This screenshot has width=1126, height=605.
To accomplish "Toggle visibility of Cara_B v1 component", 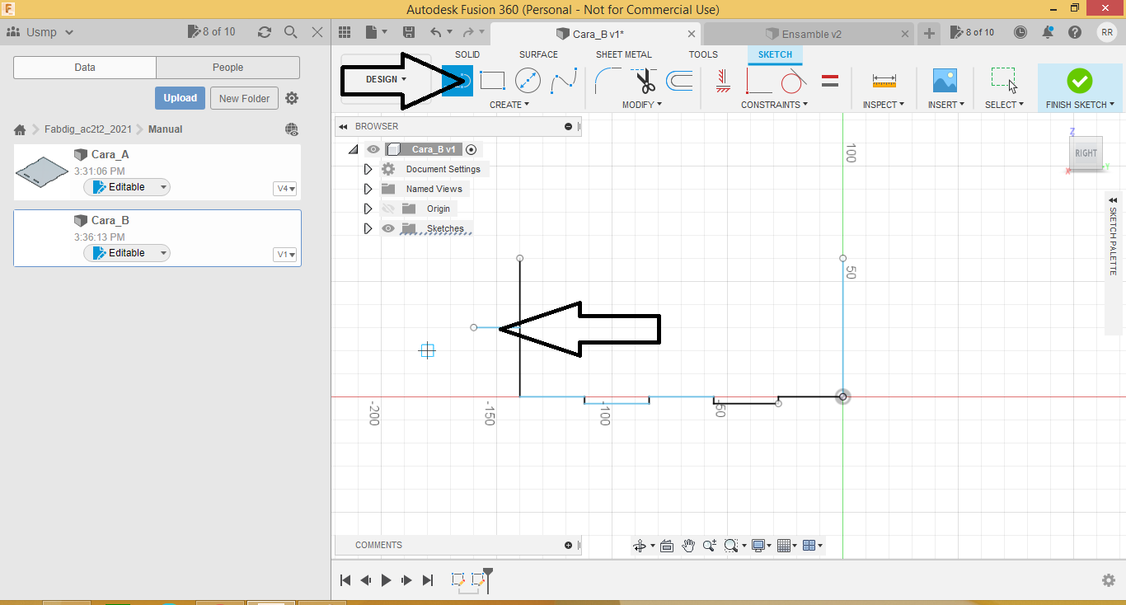I will 373,149.
